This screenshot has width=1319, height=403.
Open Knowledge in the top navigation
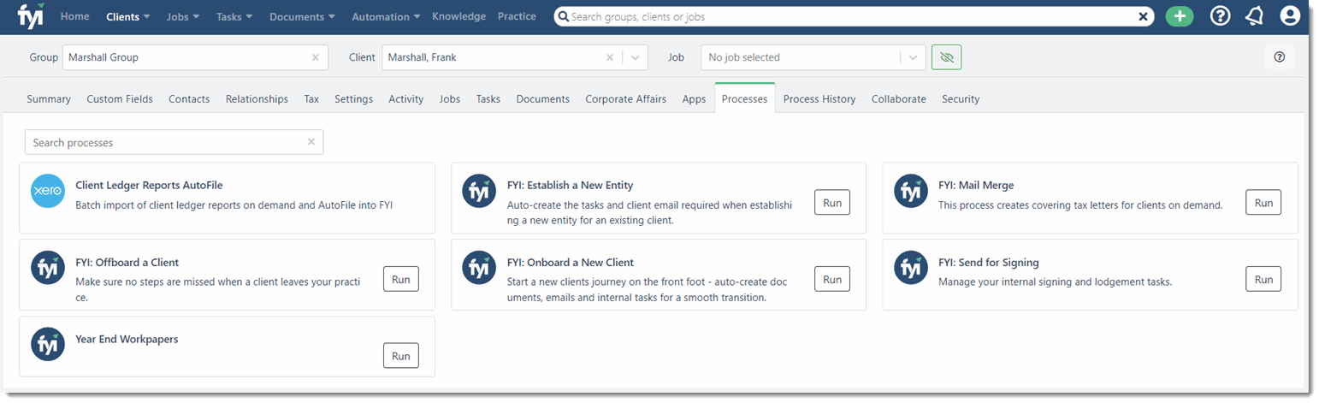(458, 16)
